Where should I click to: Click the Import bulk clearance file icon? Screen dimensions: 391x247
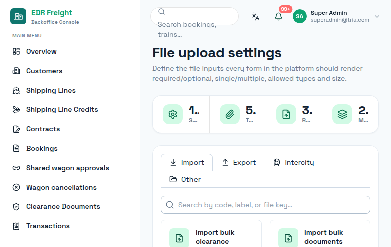(179, 238)
